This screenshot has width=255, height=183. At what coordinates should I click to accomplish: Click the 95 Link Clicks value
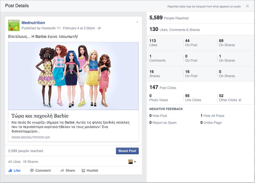click(x=193, y=98)
